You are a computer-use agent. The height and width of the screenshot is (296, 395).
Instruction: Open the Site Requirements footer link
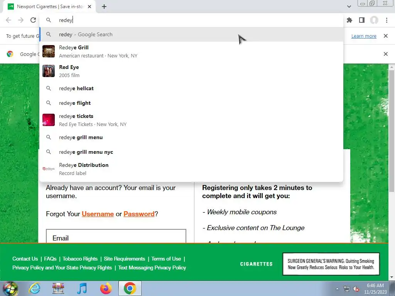(125, 259)
